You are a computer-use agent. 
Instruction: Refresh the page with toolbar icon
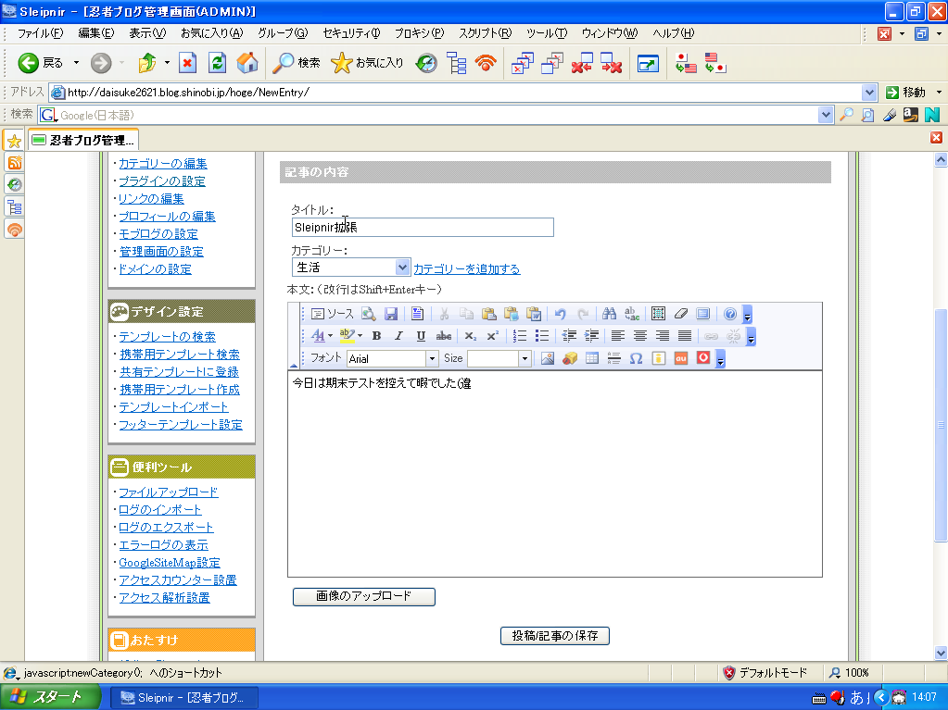coord(217,62)
